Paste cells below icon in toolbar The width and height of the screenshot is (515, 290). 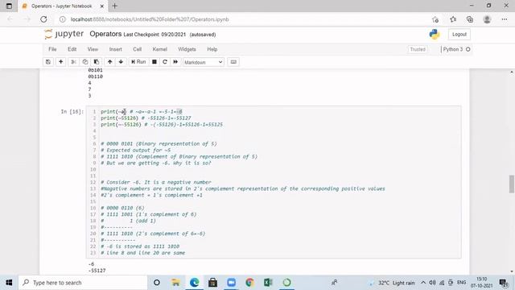(x=97, y=62)
